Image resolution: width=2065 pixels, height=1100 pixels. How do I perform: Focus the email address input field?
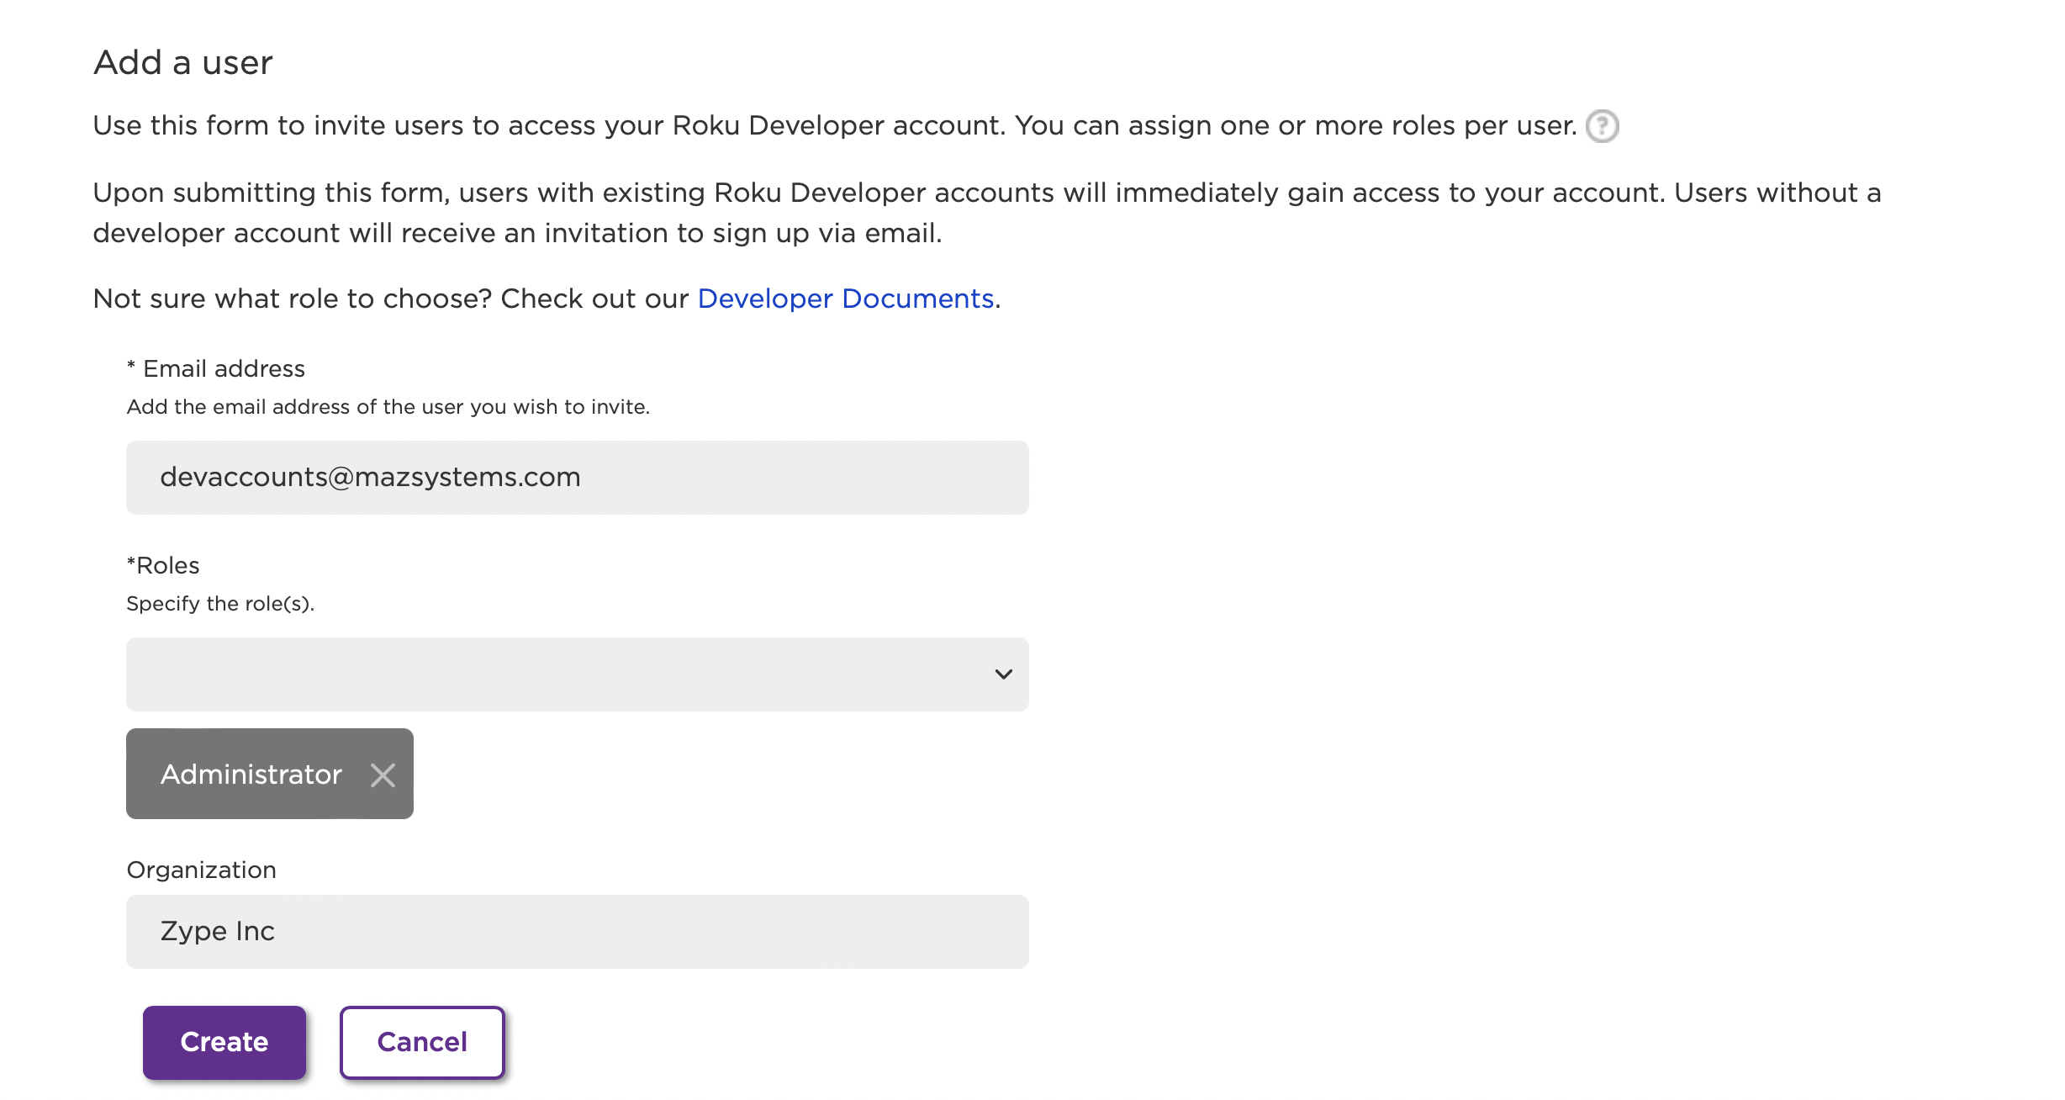[578, 478]
